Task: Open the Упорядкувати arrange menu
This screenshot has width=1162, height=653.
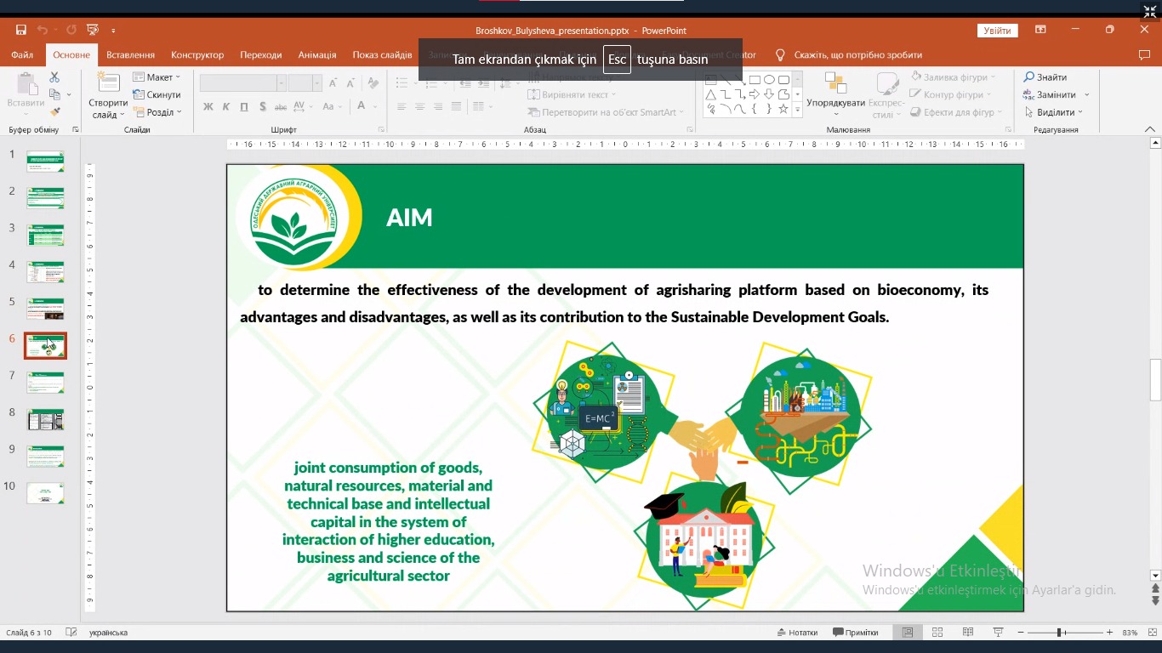Action: (835, 94)
